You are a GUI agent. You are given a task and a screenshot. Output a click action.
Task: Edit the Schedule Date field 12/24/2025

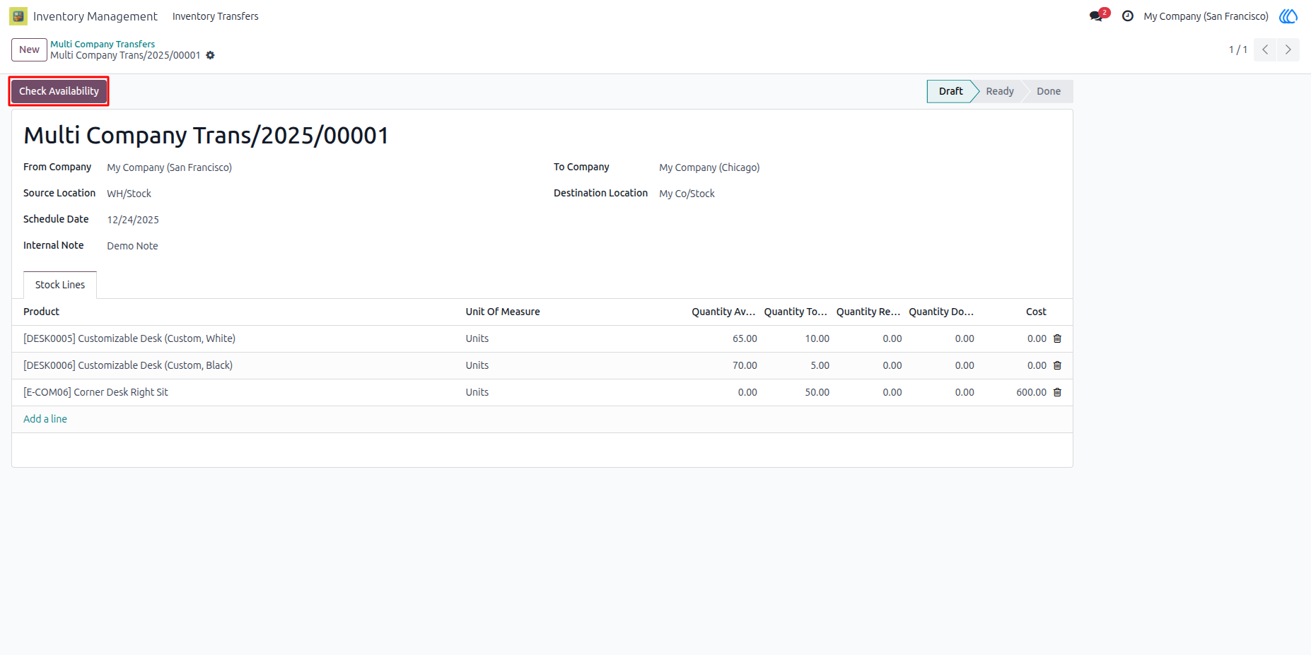(x=133, y=220)
